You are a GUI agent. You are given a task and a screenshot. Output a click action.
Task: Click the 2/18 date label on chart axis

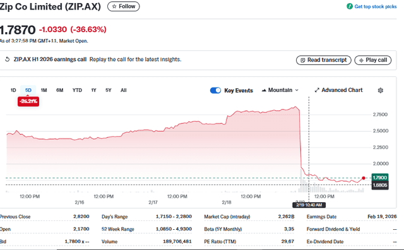[227, 203]
